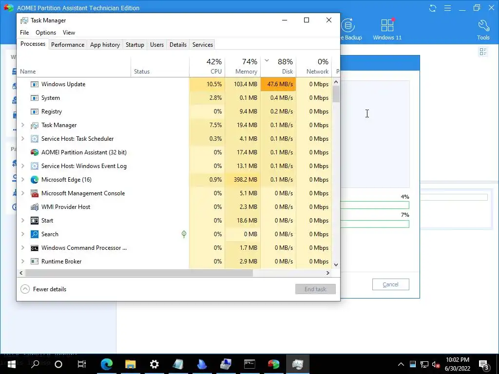Click Cancel in the AOMEI progress dialog

pyautogui.click(x=390, y=284)
